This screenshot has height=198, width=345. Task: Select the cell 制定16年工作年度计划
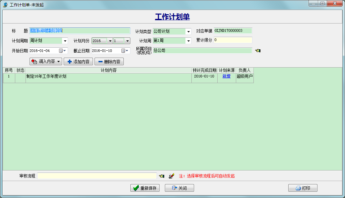coord(109,78)
